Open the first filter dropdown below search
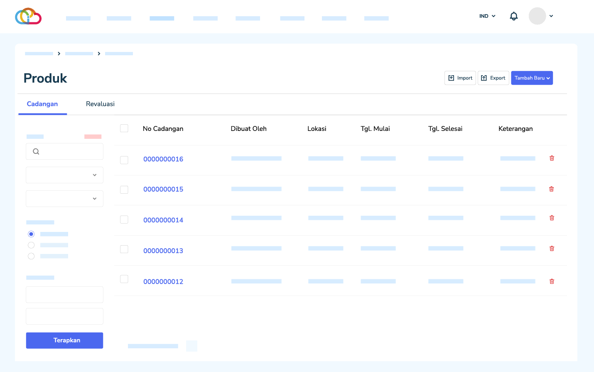 (64, 175)
